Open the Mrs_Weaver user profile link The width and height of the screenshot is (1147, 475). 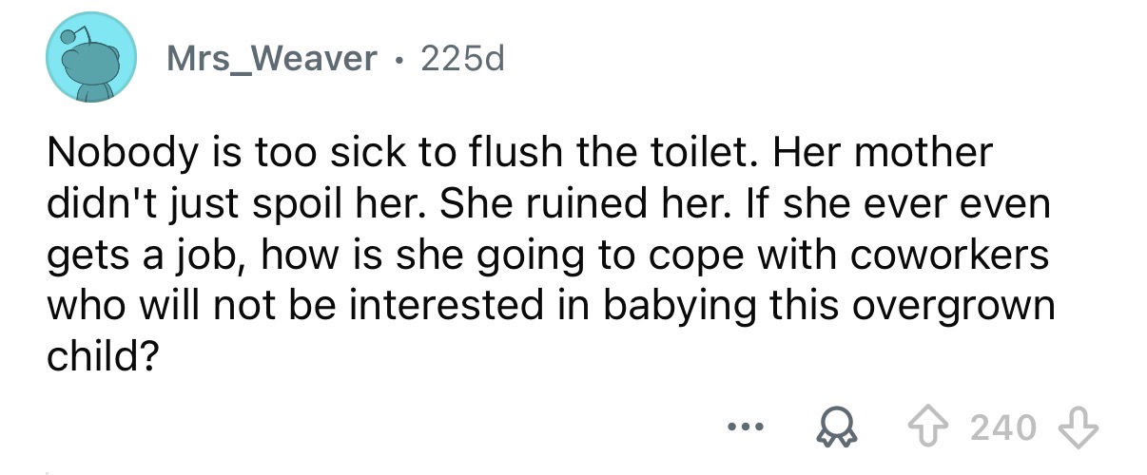[272, 61]
